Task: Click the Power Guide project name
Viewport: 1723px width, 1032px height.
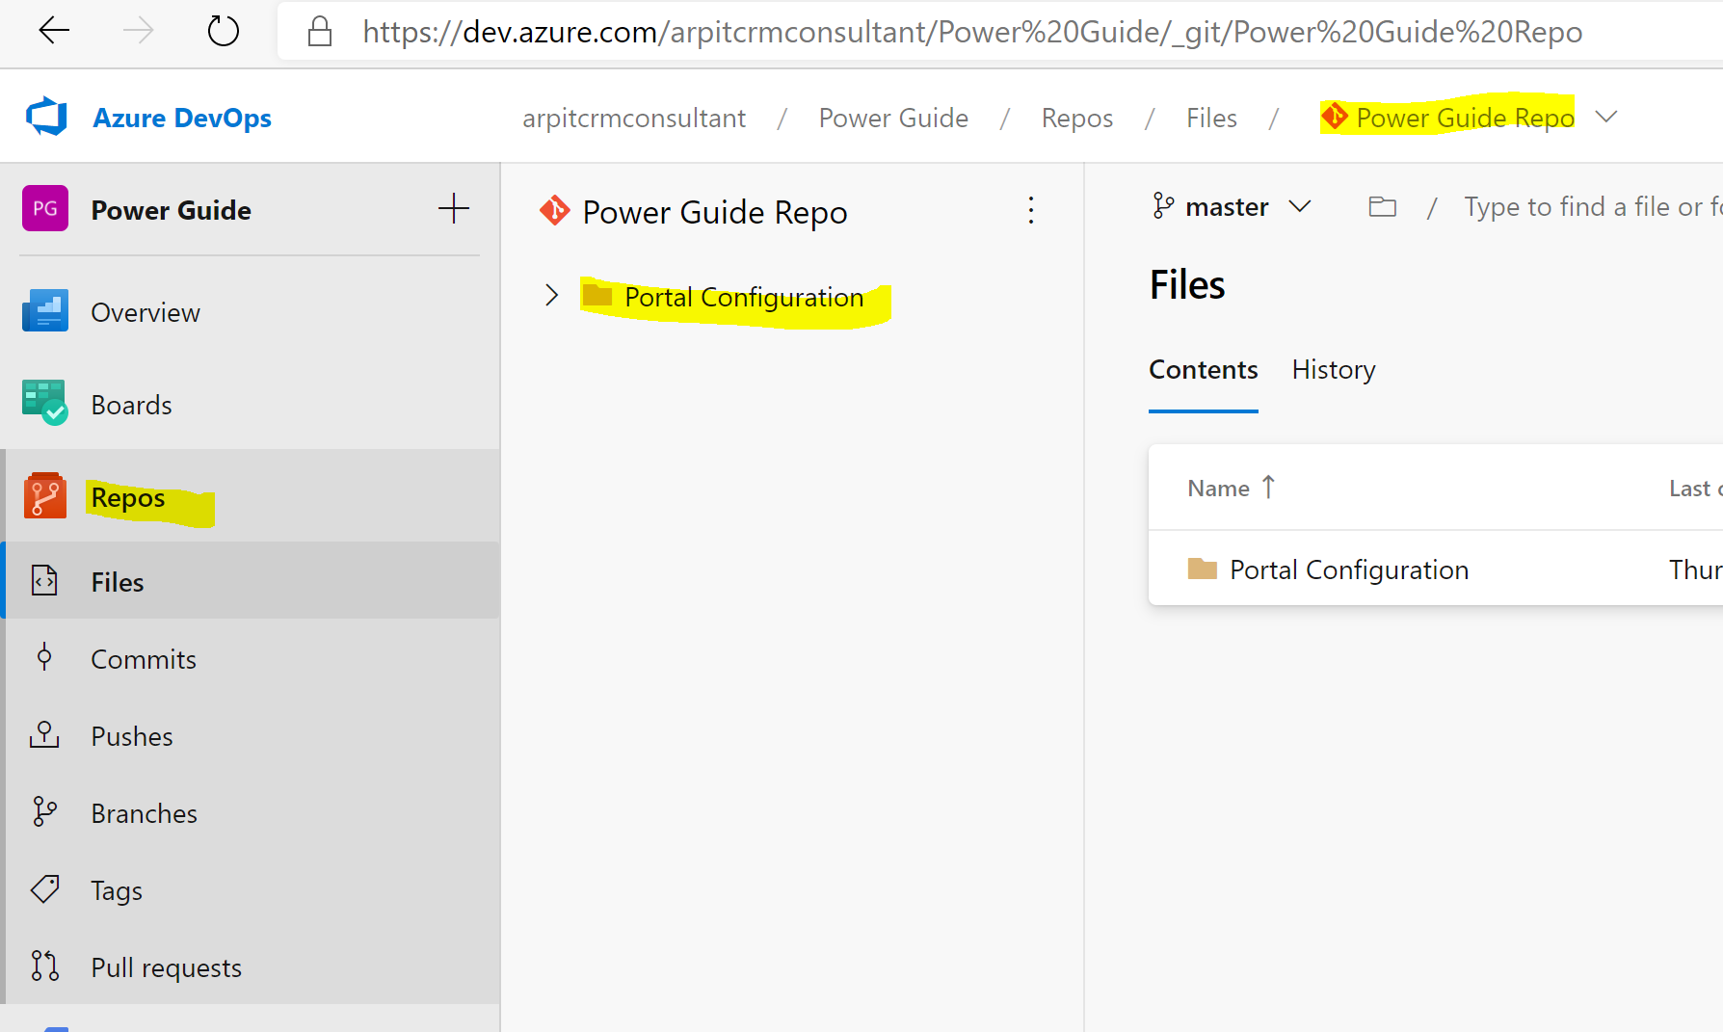Action: 171,210
